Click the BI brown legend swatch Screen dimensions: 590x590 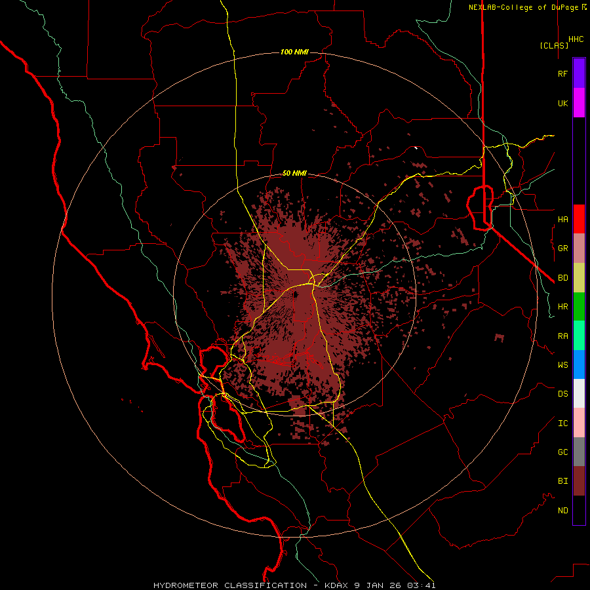coord(579,481)
